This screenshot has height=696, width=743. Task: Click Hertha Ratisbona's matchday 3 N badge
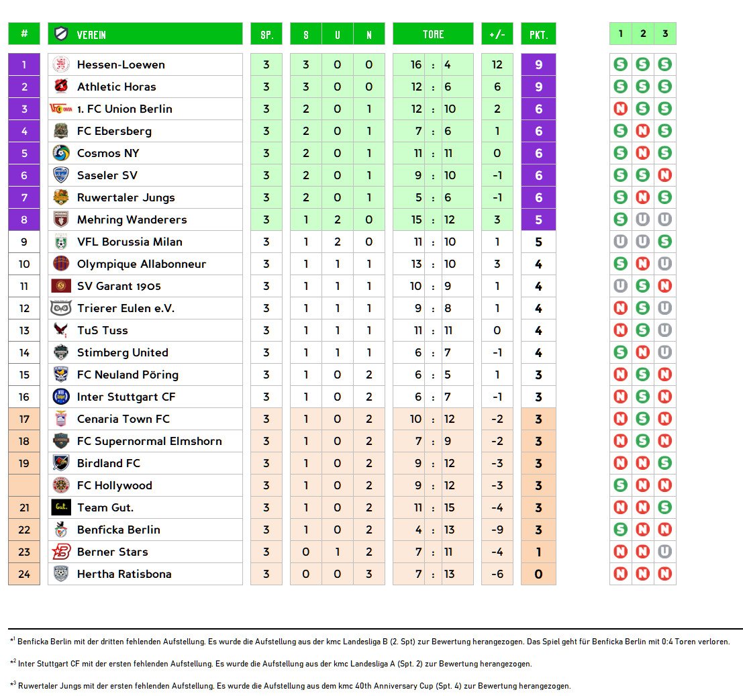point(664,574)
